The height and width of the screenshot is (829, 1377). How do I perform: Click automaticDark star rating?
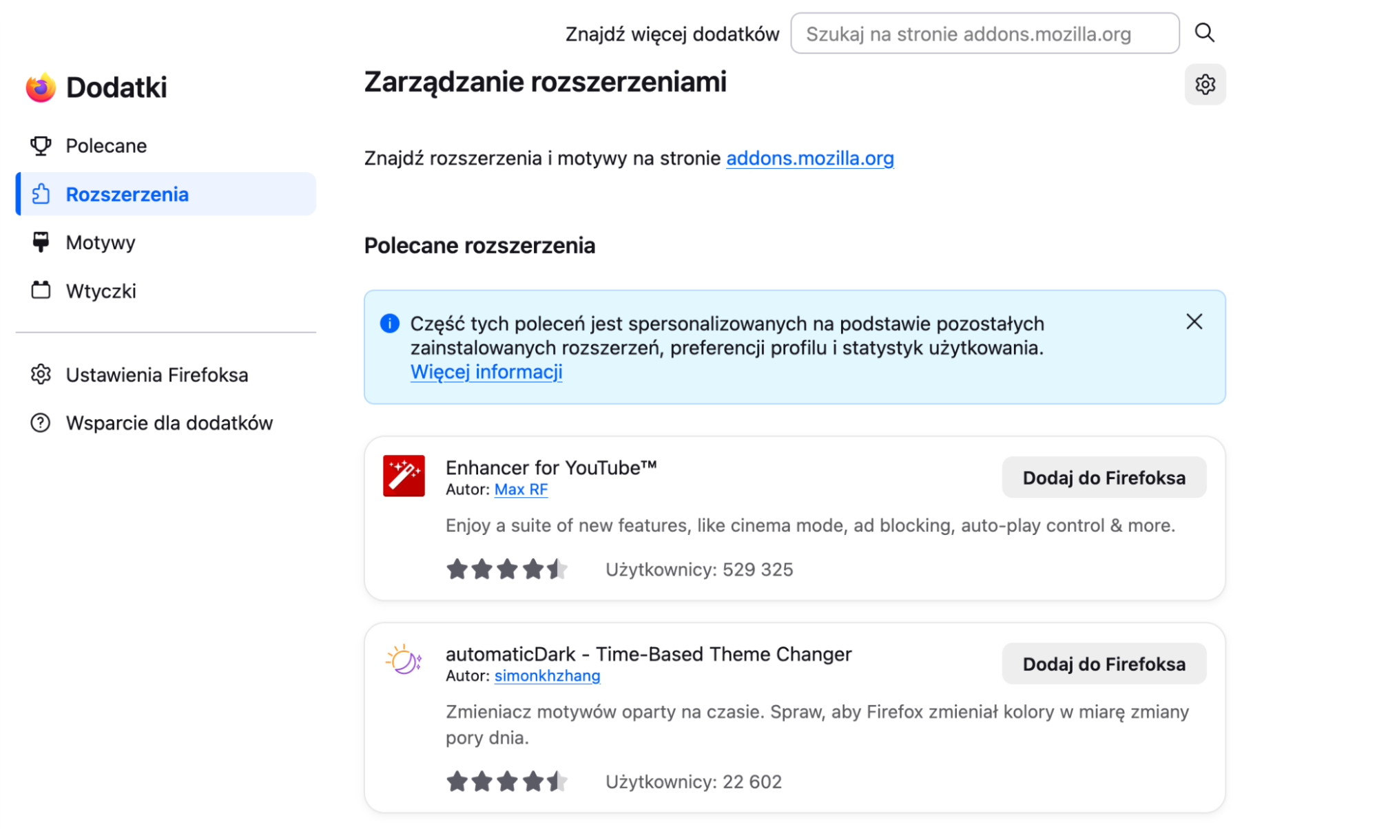tap(507, 781)
